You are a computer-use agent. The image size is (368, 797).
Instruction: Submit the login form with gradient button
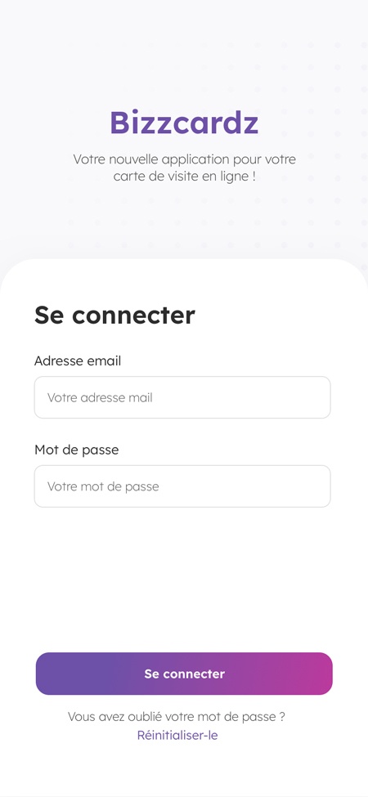click(184, 674)
